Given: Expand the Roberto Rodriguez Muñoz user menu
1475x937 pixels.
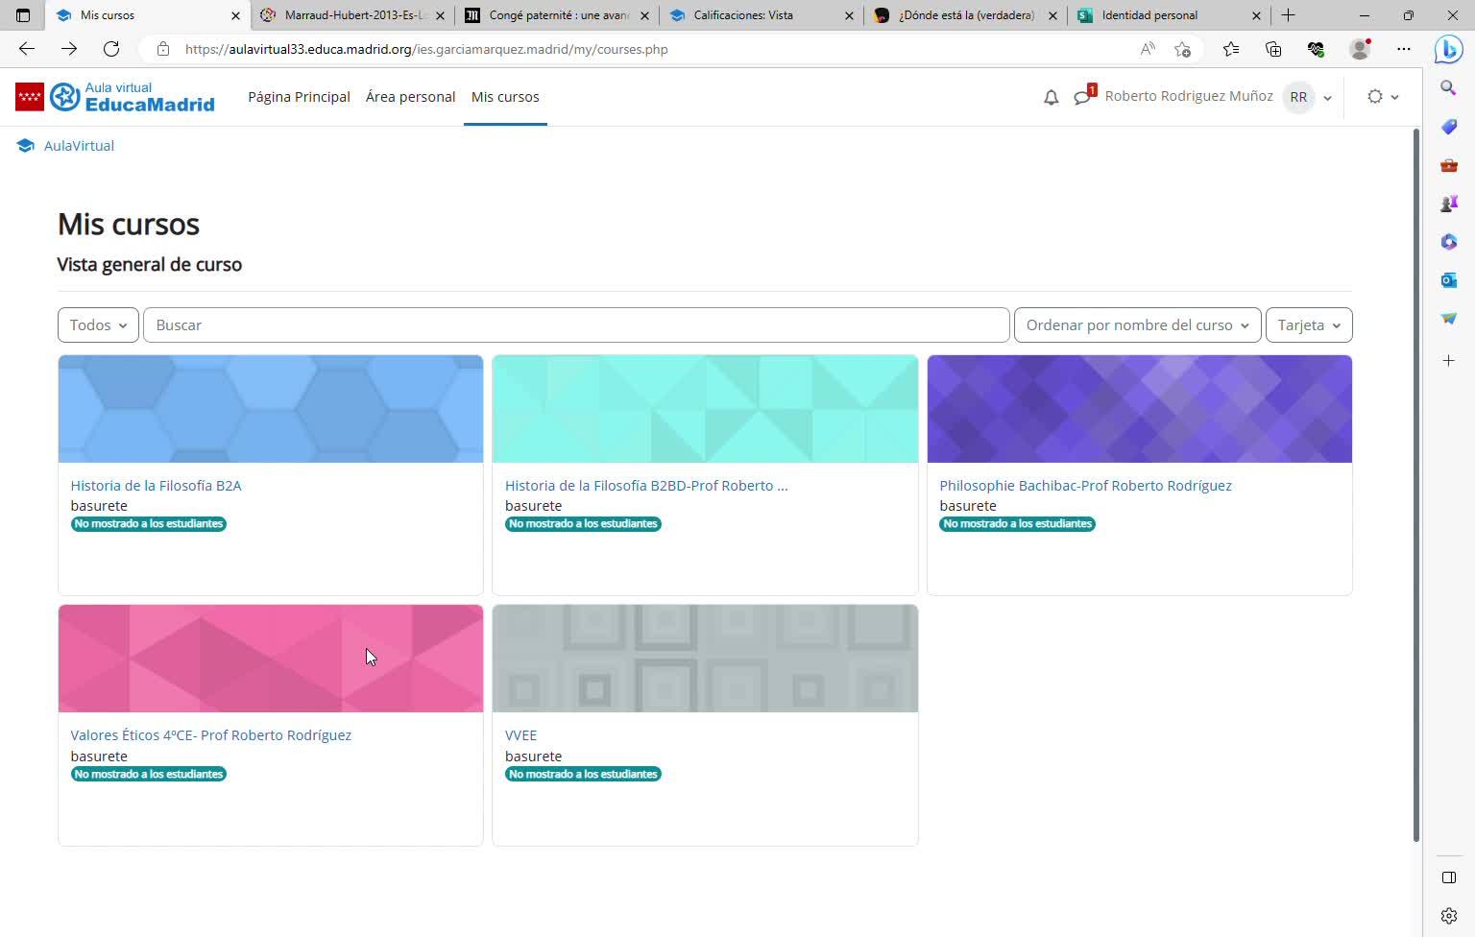Looking at the screenshot, I should pyautogui.click(x=1218, y=97).
